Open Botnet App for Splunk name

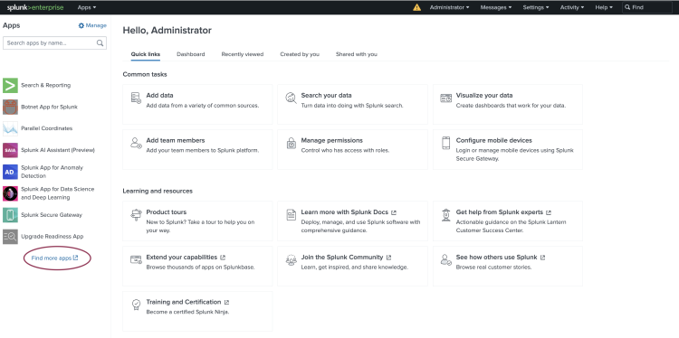pos(50,107)
